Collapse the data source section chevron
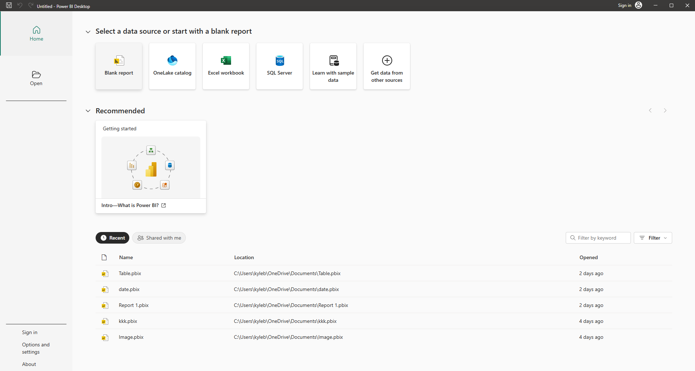695x371 pixels. (x=88, y=32)
